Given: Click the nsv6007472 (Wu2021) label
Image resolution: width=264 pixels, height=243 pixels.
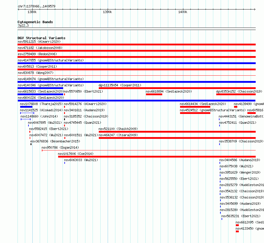Looking at the screenshot, I should pyautogui.click(x=46, y=135).
